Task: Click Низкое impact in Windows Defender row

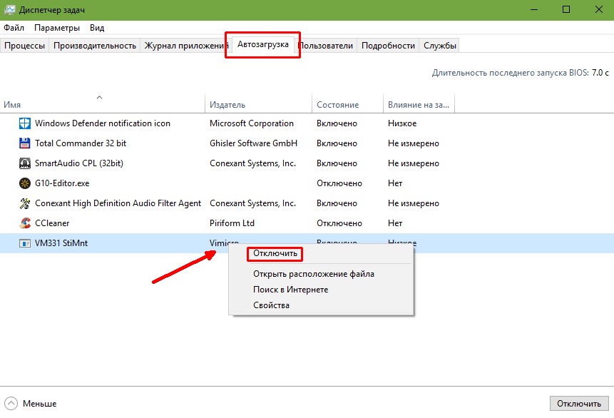Action: click(402, 123)
